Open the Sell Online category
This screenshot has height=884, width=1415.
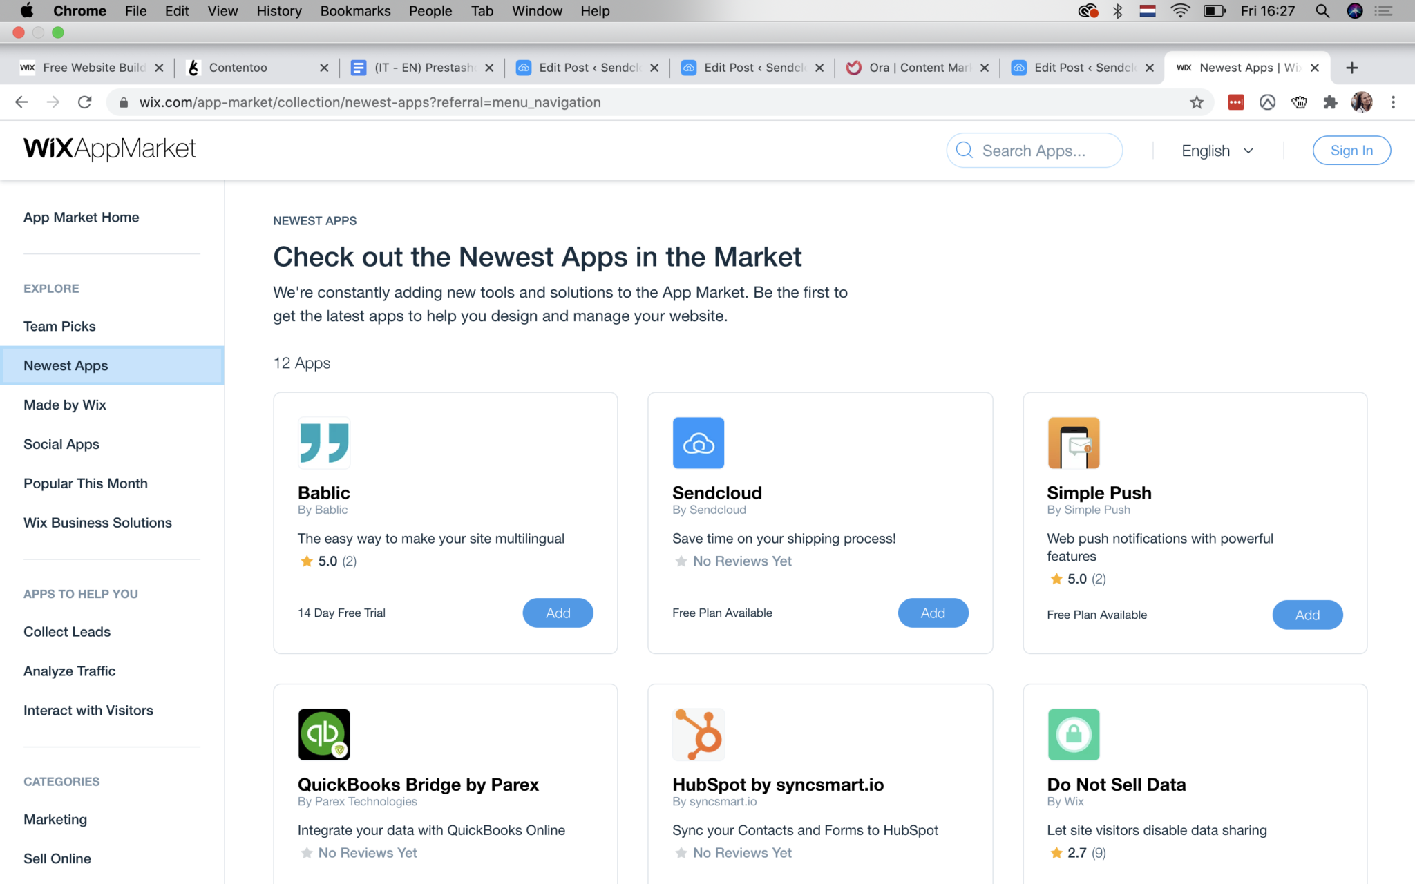[x=57, y=859]
